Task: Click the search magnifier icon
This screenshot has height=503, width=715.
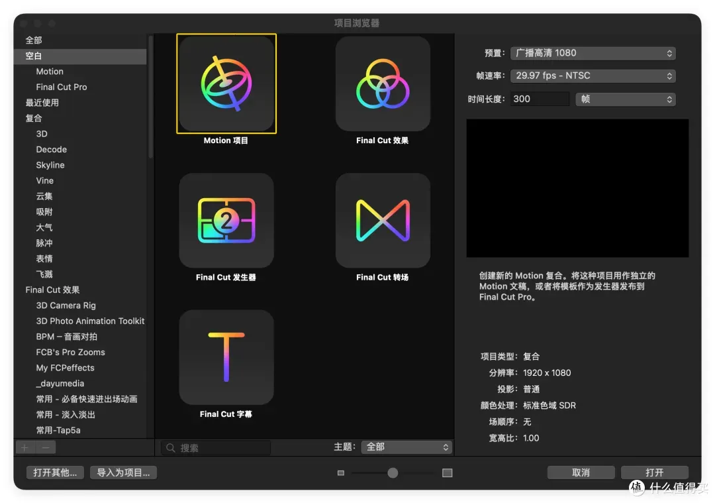Action: [171, 448]
